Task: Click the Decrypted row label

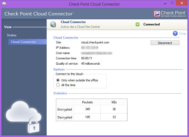Action: (65, 117)
